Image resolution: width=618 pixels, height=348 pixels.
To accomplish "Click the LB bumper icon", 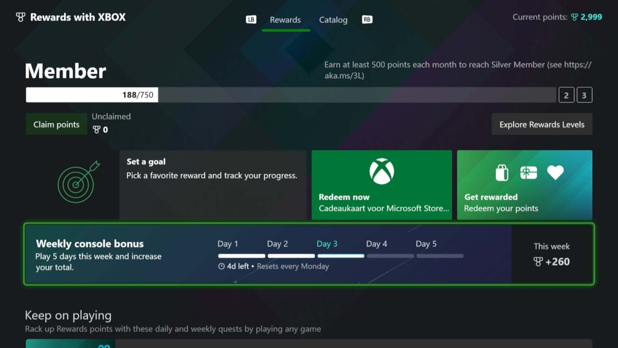I will pos(251,20).
